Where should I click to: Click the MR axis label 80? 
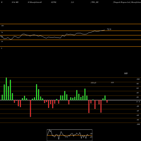pos(138,84)
